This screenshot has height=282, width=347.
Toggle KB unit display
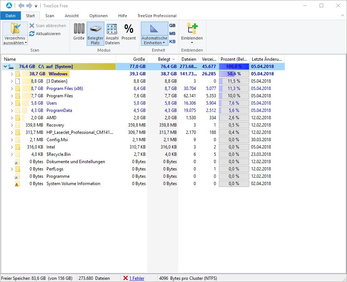pyautogui.click(x=172, y=42)
